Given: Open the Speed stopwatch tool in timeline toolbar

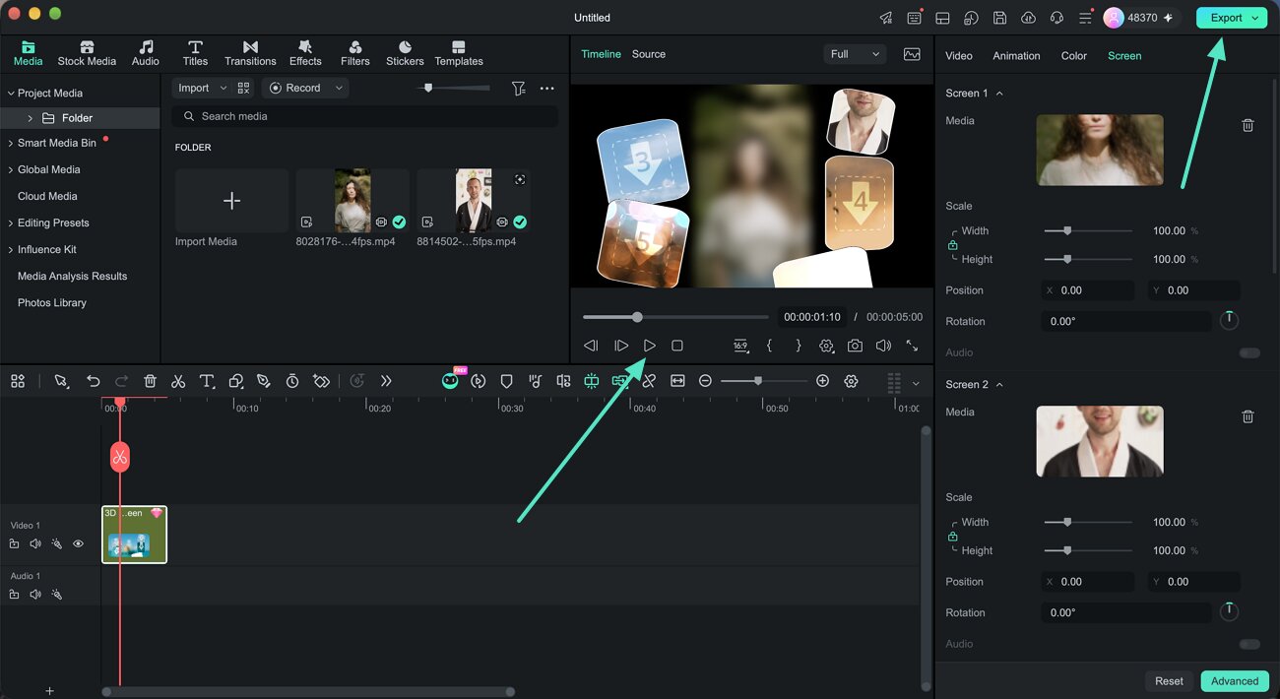Looking at the screenshot, I should click(292, 381).
